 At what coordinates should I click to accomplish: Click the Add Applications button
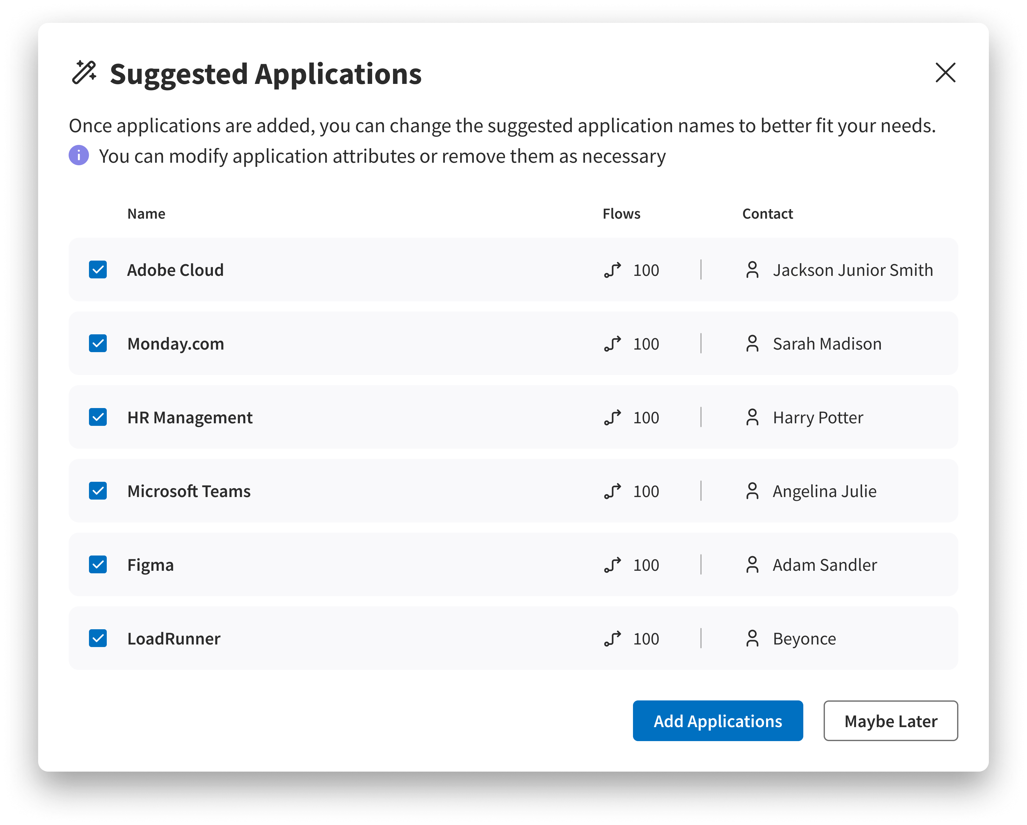718,721
